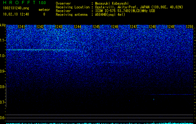This screenshot has height=124, width=196.
Task: Select the version number 1.0.0
Action: coord(42,2)
